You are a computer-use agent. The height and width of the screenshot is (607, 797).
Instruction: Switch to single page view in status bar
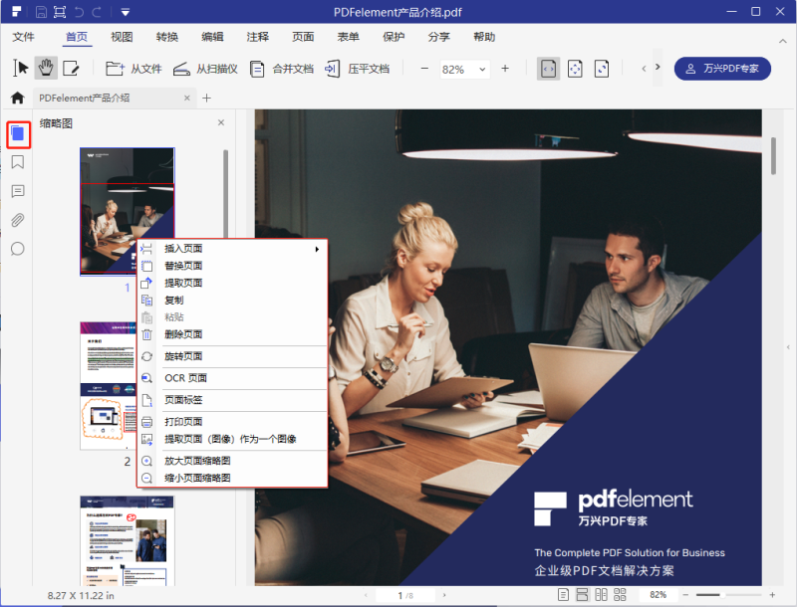563,594
